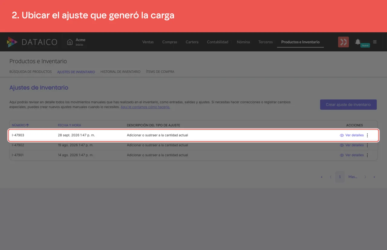Click date 14 ago. 2026 1:47 p. m.

(76, 155)
